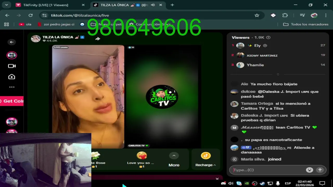This screenshot has width=333, height=187.
Task: Open Windows notification center icon
Action: pyautogui.click(x=322, y=183)
